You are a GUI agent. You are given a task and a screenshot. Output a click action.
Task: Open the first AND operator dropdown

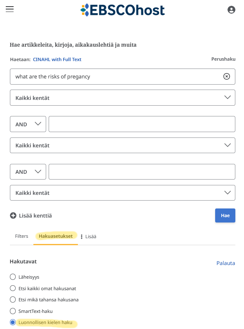pyautogui.click(x=28, y=124)
